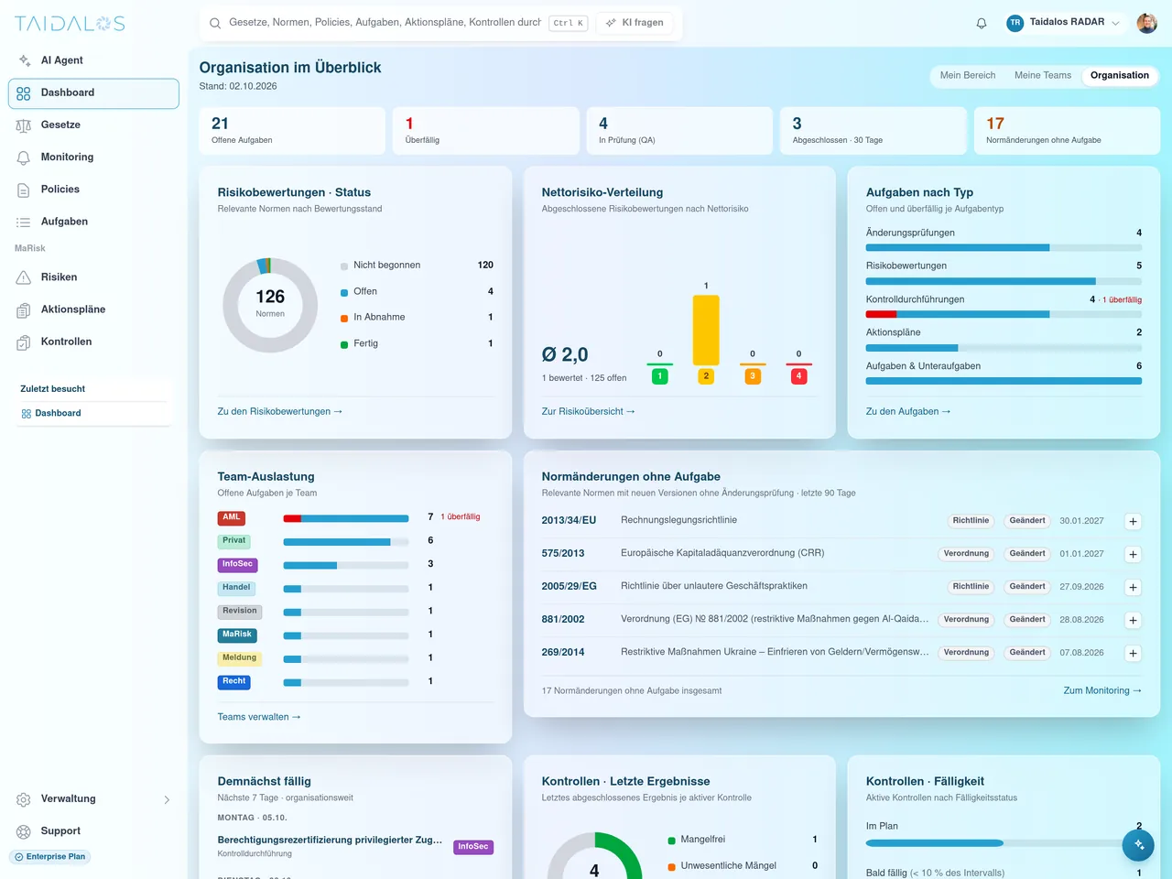The height and width of the screenshot is (879, 1172).
Task: Add task for 575/2013 with plus icon
Action: click(x=1133, y=554)
